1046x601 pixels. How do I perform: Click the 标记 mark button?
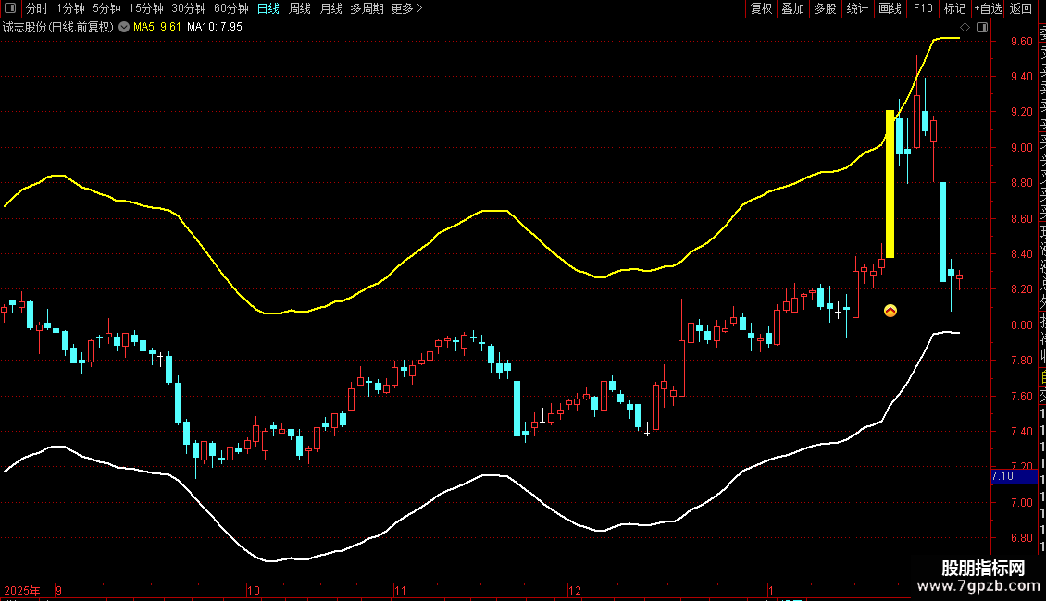(x=954, y=8)
